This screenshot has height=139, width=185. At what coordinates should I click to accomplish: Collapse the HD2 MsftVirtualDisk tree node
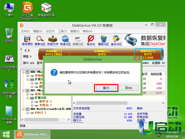pyautogui.click(x=23, y=109)
